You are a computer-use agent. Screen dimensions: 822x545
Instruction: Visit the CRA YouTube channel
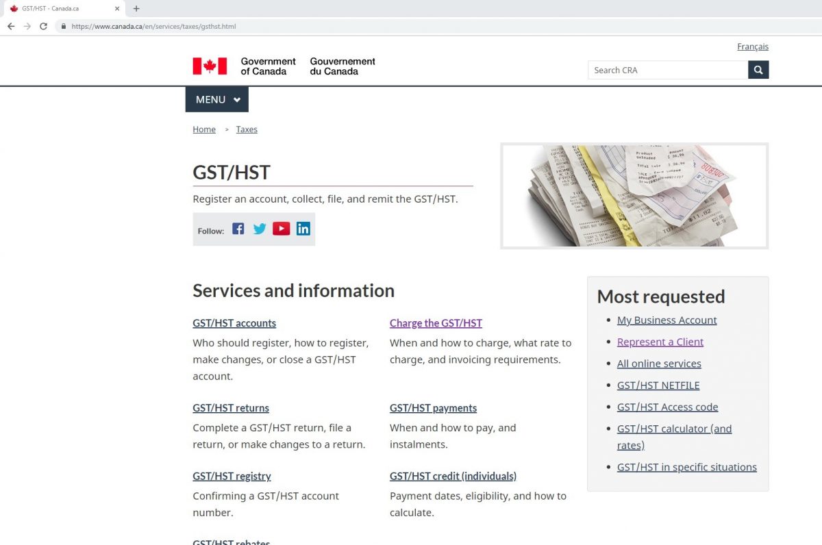[282, 229]
